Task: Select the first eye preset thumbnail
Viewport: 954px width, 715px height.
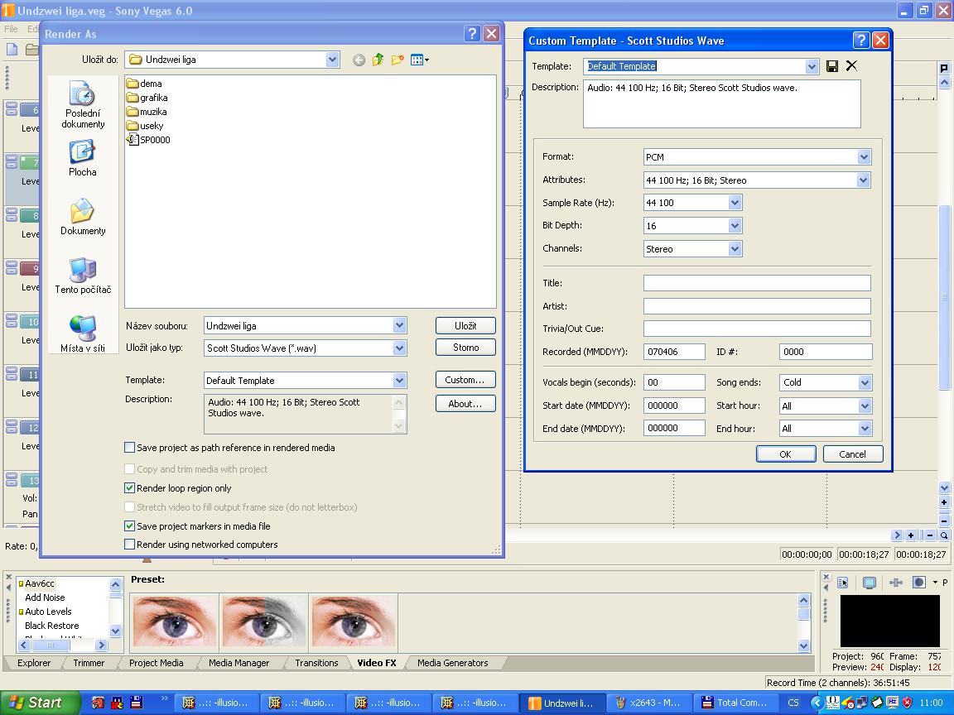Action: tap(174, 620)
